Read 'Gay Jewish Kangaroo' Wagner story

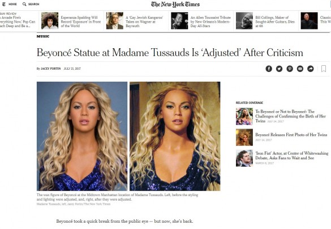pos(144,22)
